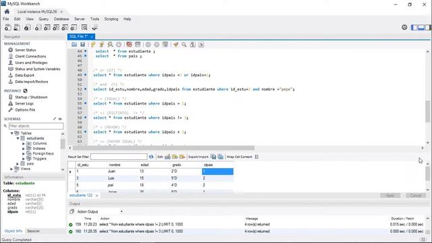
Task: Run EXPLAIN on the current statement
Action: click(110, 45)
